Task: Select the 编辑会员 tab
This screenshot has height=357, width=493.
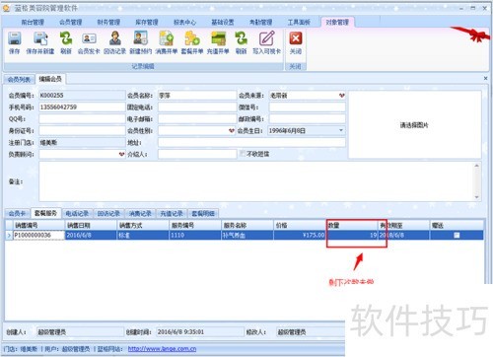Action: (x=50, y=79)
